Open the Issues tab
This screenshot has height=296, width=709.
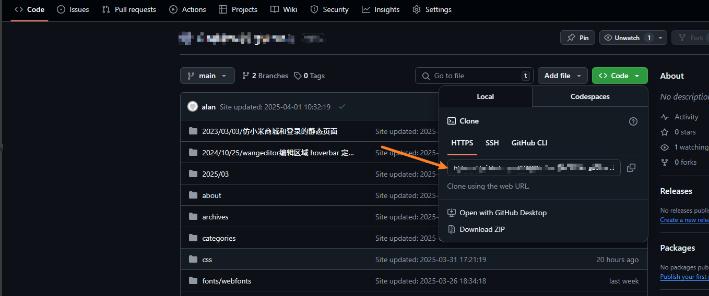point(73,9)
